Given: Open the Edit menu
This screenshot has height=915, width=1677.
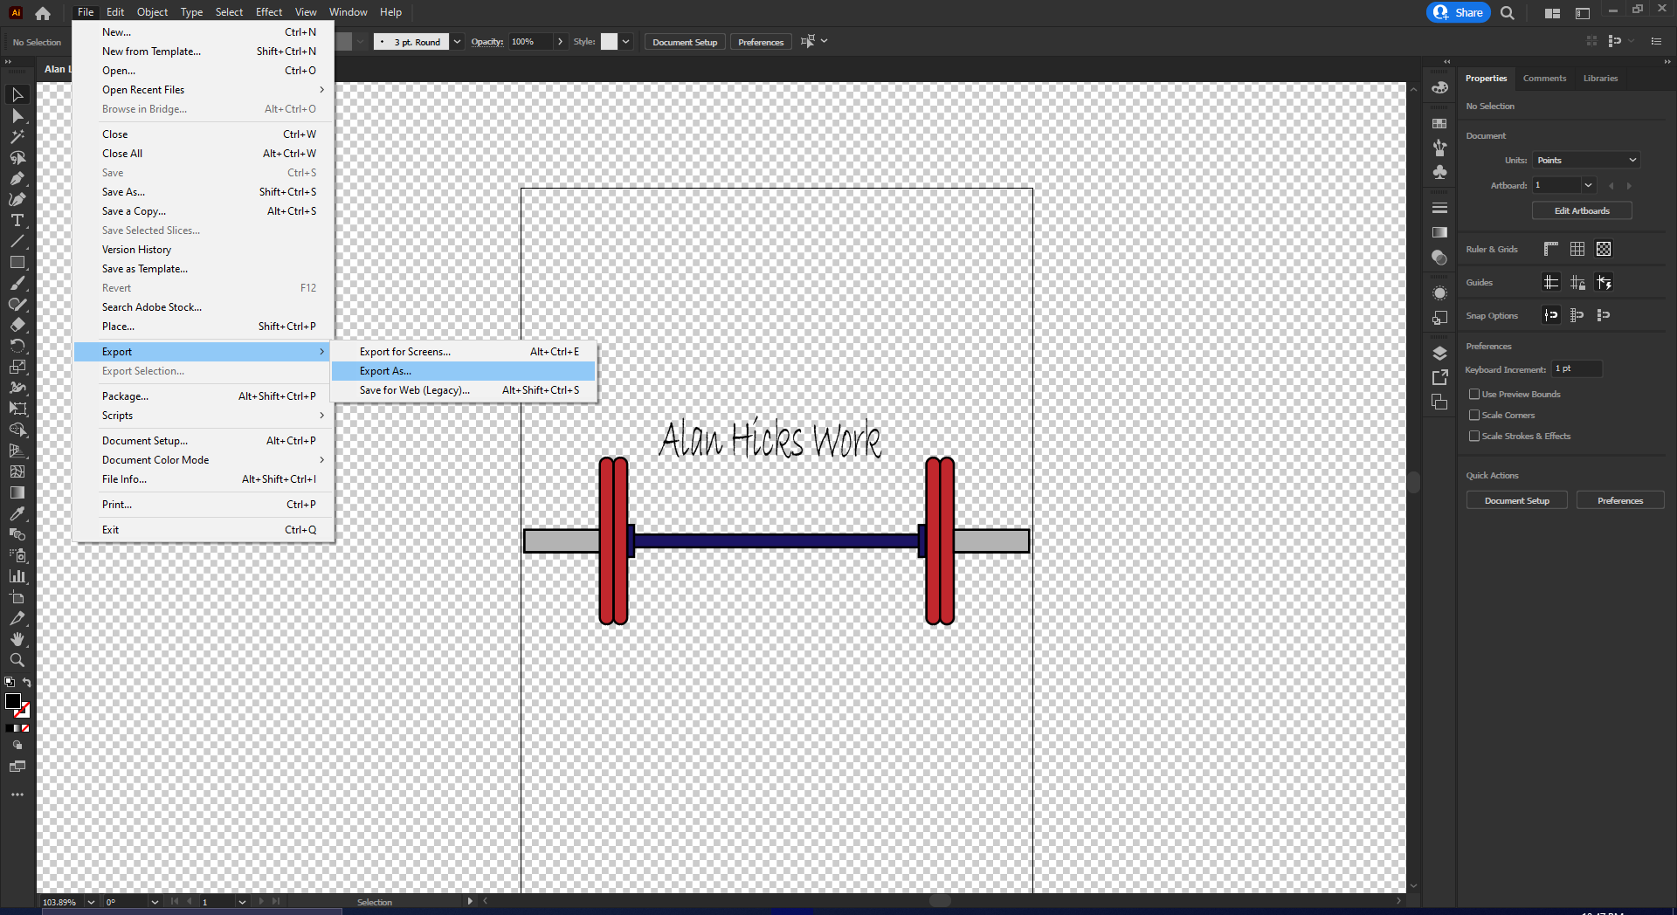Looking at the screenshot, I should [115, 12].
